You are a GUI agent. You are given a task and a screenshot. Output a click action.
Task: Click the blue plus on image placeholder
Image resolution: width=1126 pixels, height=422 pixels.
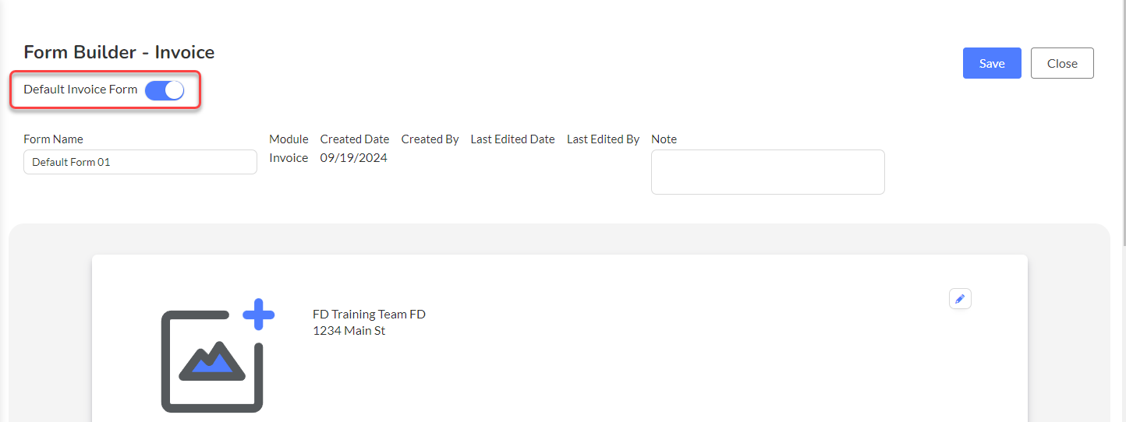[259, 315]
